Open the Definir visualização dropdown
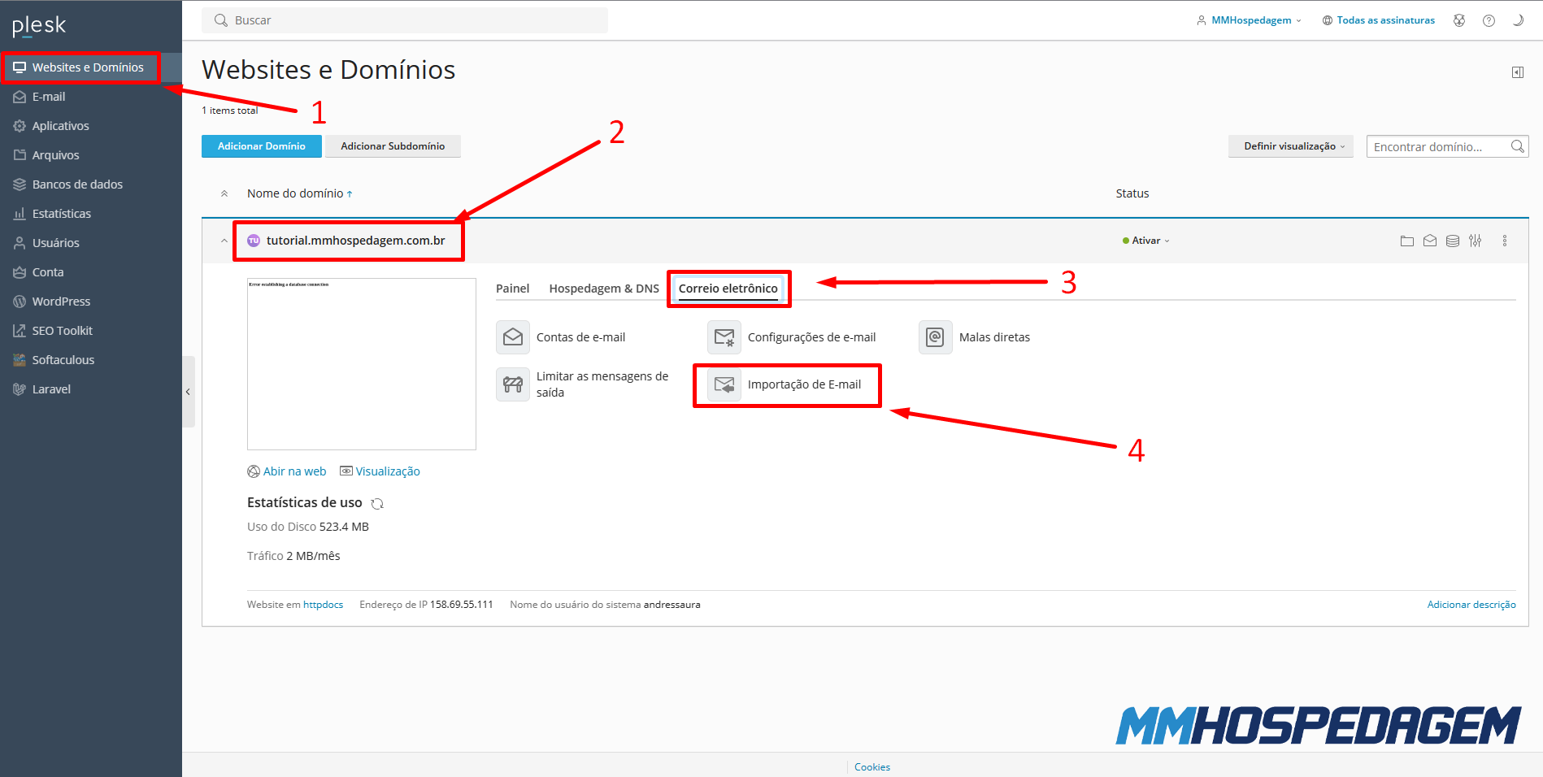This screenshot has height=777, width=1543. pyautogui.click(x=1291, y=146)
